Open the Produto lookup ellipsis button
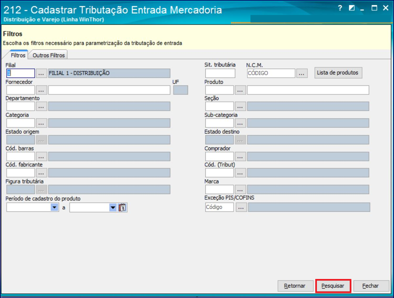Image resolution: width=394 pixels, height=298 pixels. (x=240, y=90)
